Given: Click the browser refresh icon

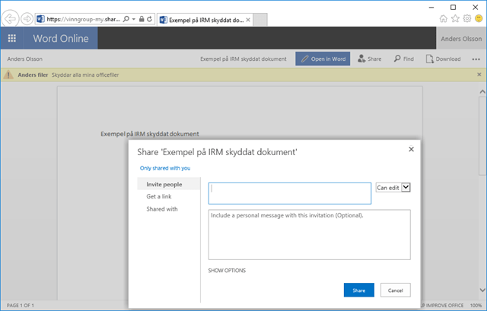Looking at the screenshot, I should pos(149,17).
